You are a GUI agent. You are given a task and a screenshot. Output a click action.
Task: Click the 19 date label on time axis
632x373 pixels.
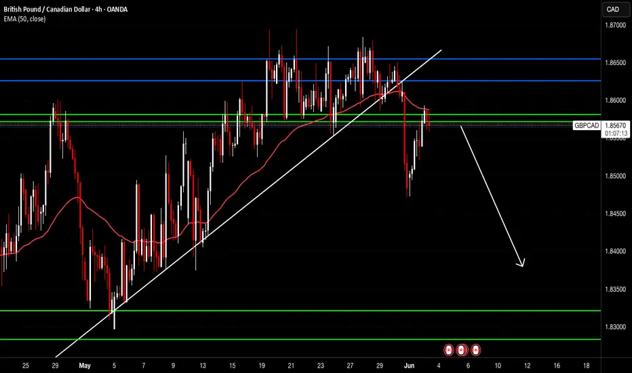262,366
